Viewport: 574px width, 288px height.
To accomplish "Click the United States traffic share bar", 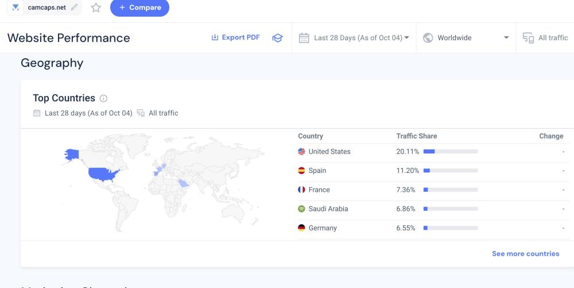I will tap(451, 152).
